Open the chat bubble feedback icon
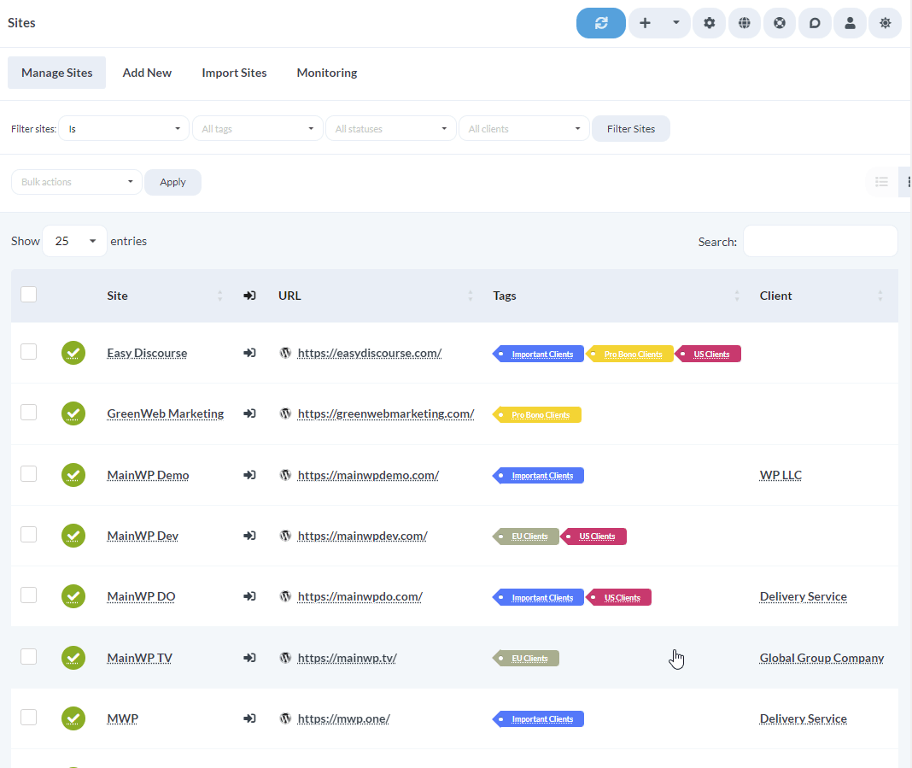The height and width of the screenshot is (768, 912). click(814, 23)
